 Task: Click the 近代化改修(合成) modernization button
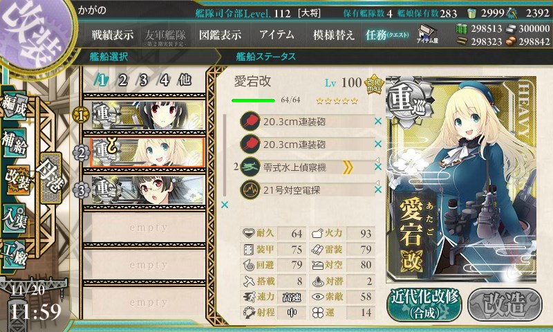(424, 305)
